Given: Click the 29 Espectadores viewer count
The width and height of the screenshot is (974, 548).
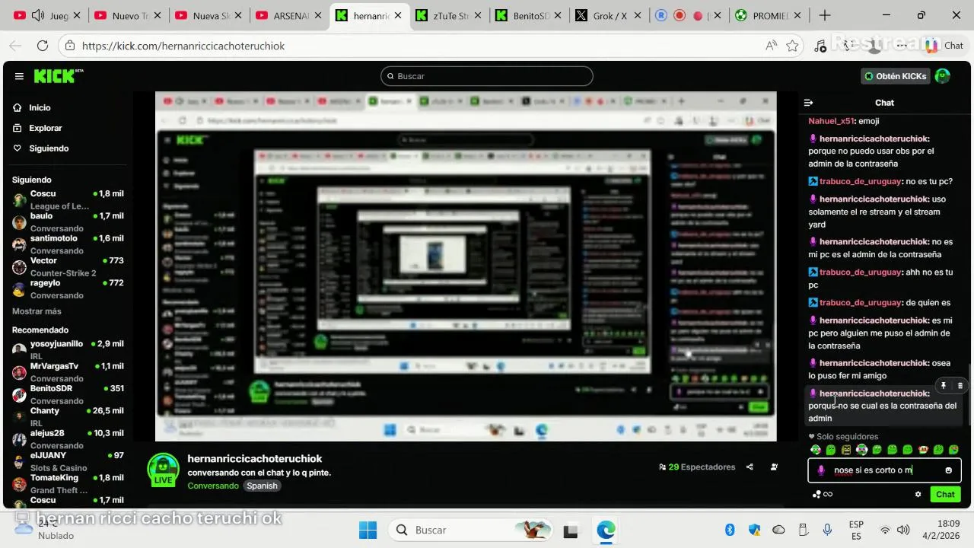Looking at the screenshot, I should click(697, 467).
